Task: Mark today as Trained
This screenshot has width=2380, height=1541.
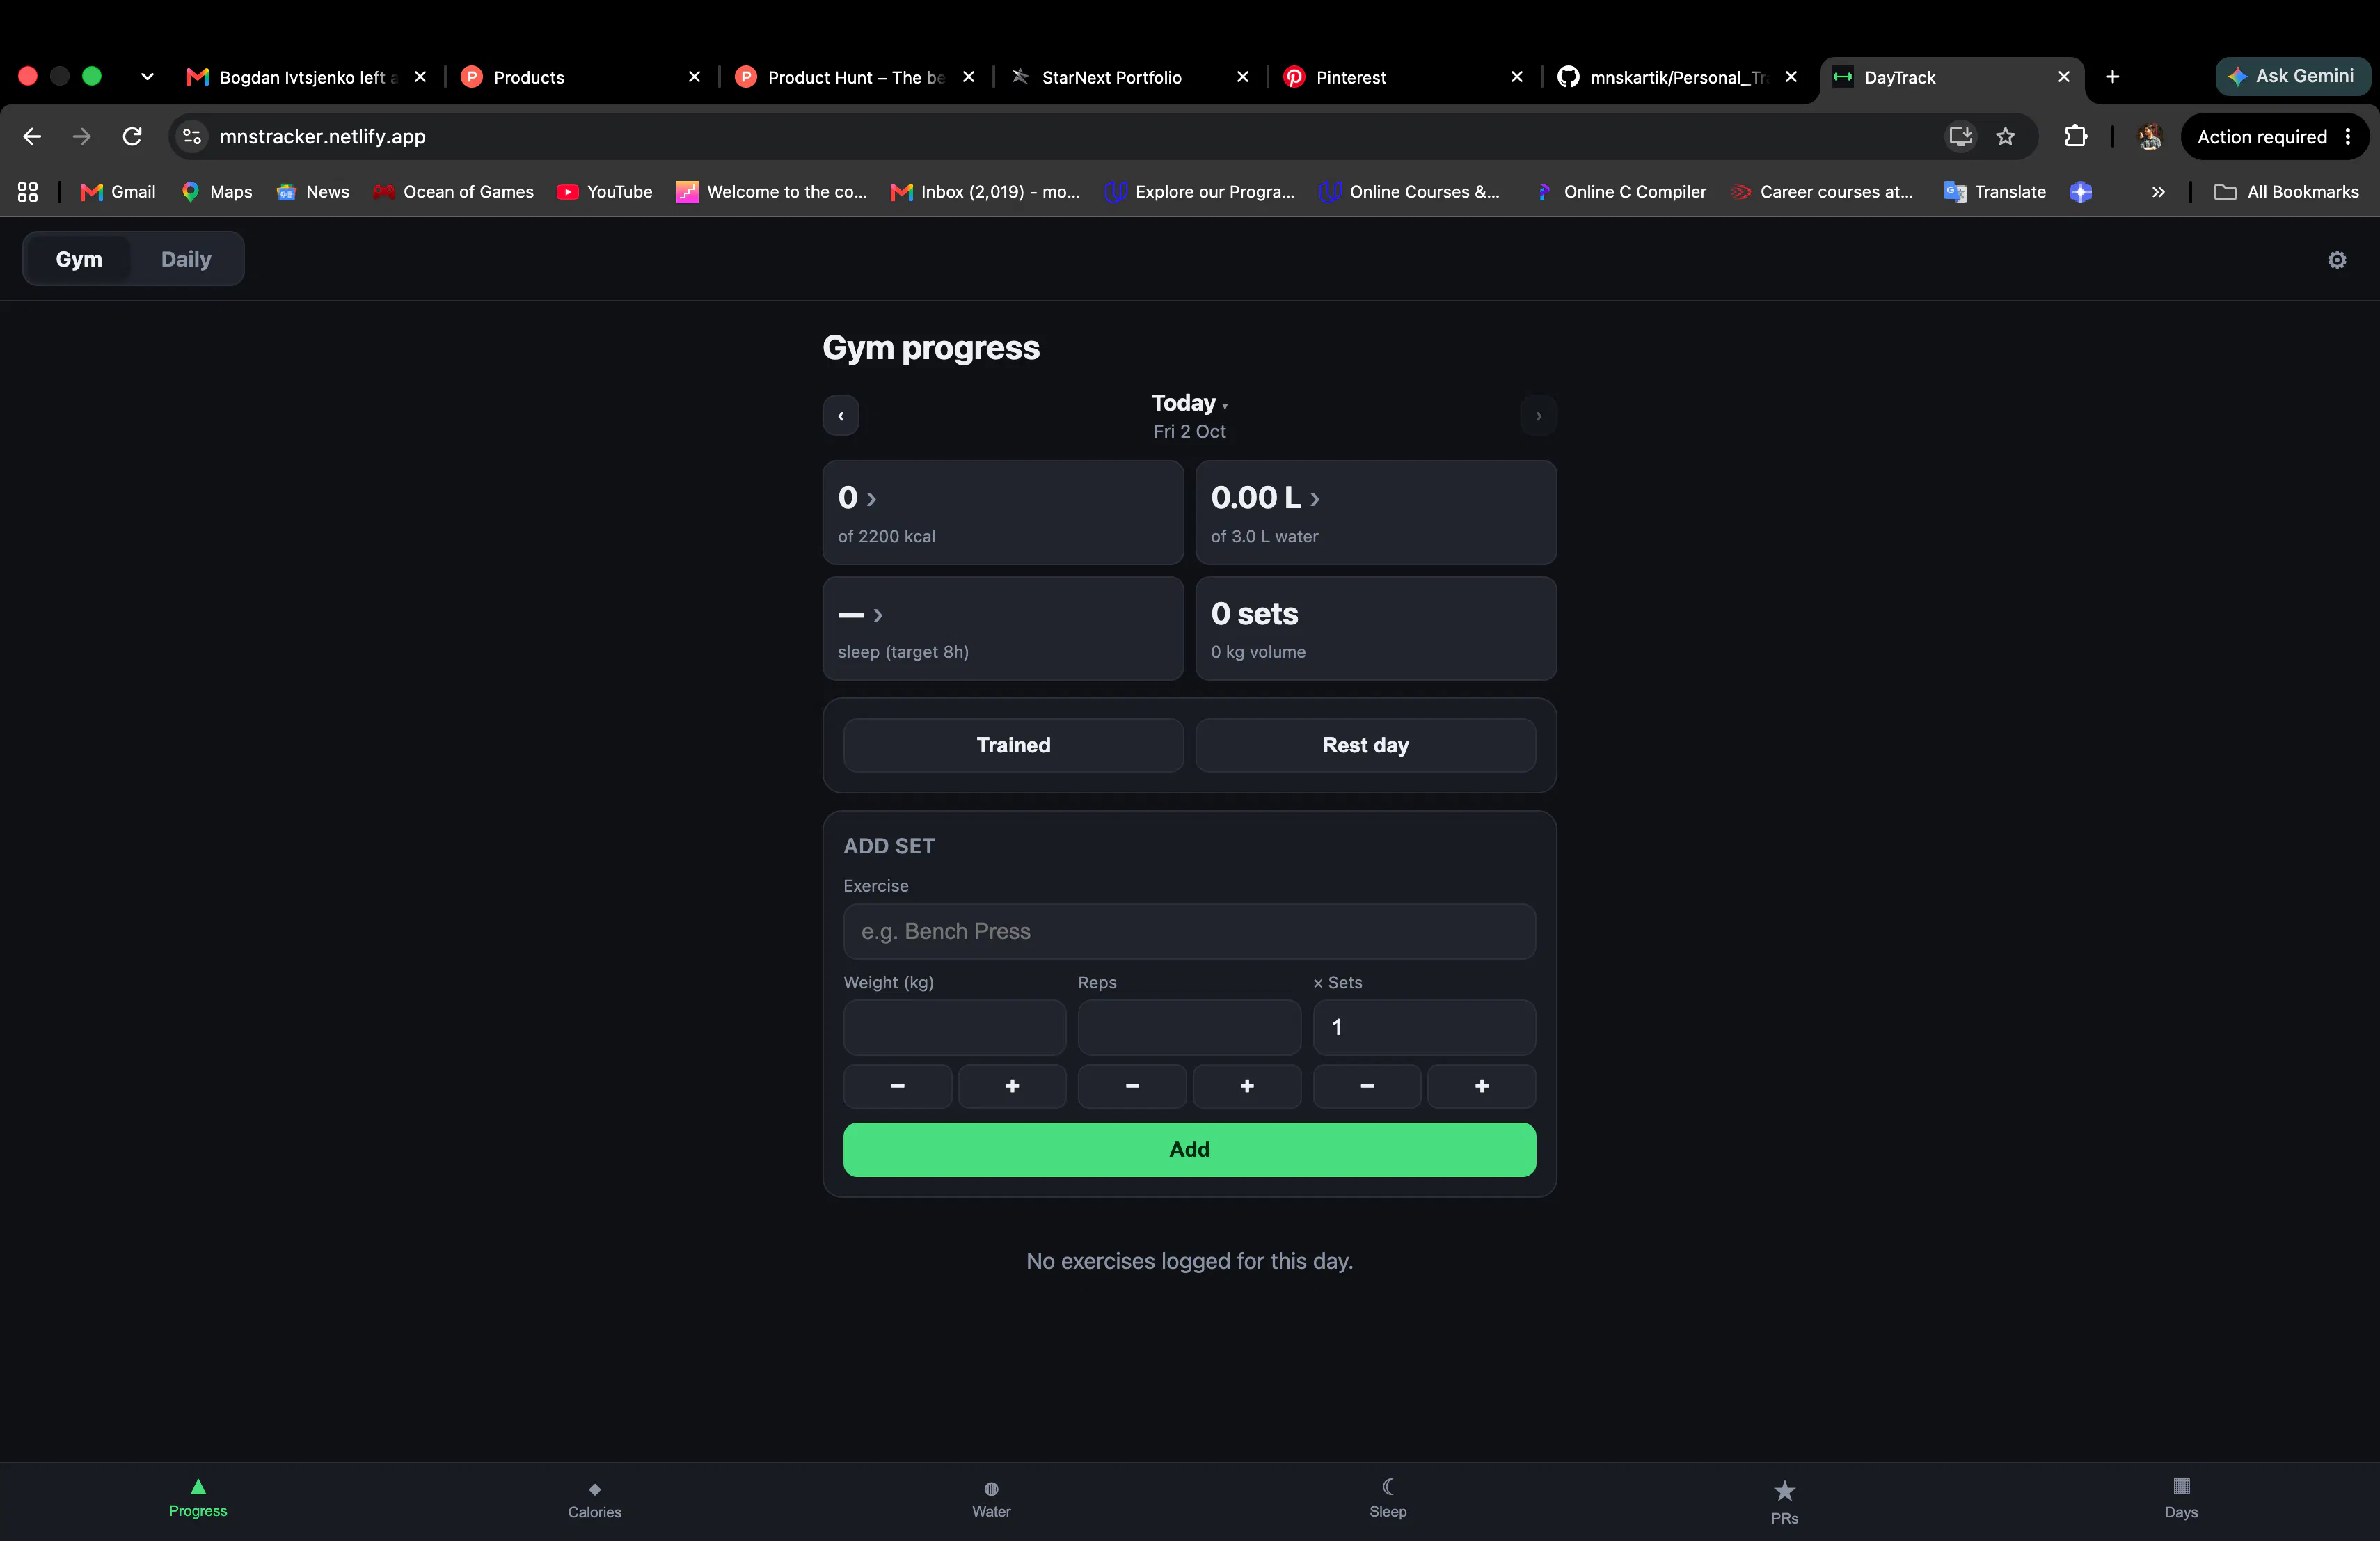Action: pyautogui.click(x=1013, y=745)
